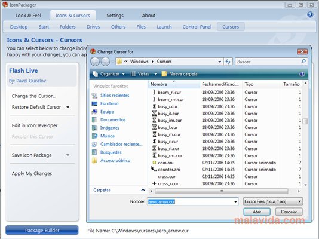Screen dimensions: 319x239
Task: Open the Drives sub-tab
Action: 93,27
